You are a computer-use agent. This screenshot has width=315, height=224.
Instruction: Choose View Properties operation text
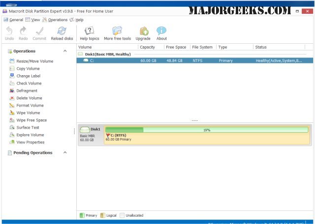point(31,142)
